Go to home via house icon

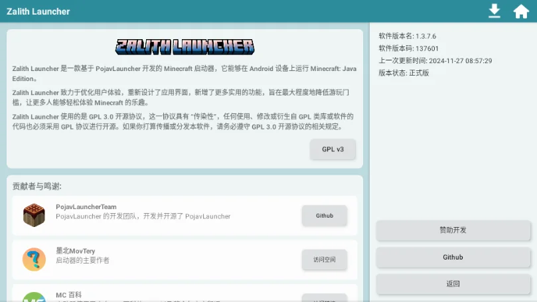(x=521, y=11)
